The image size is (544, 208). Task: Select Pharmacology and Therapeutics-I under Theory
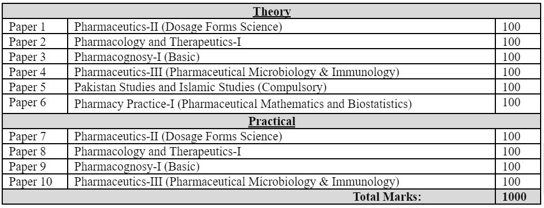pos(158,42)
